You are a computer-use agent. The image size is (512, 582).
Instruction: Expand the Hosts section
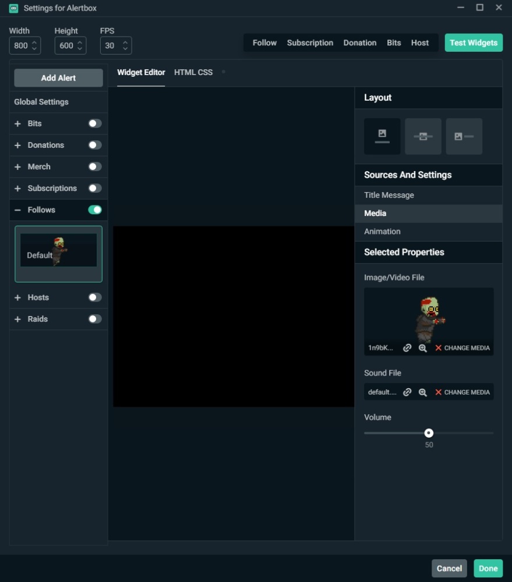click(x=17, y=297)
